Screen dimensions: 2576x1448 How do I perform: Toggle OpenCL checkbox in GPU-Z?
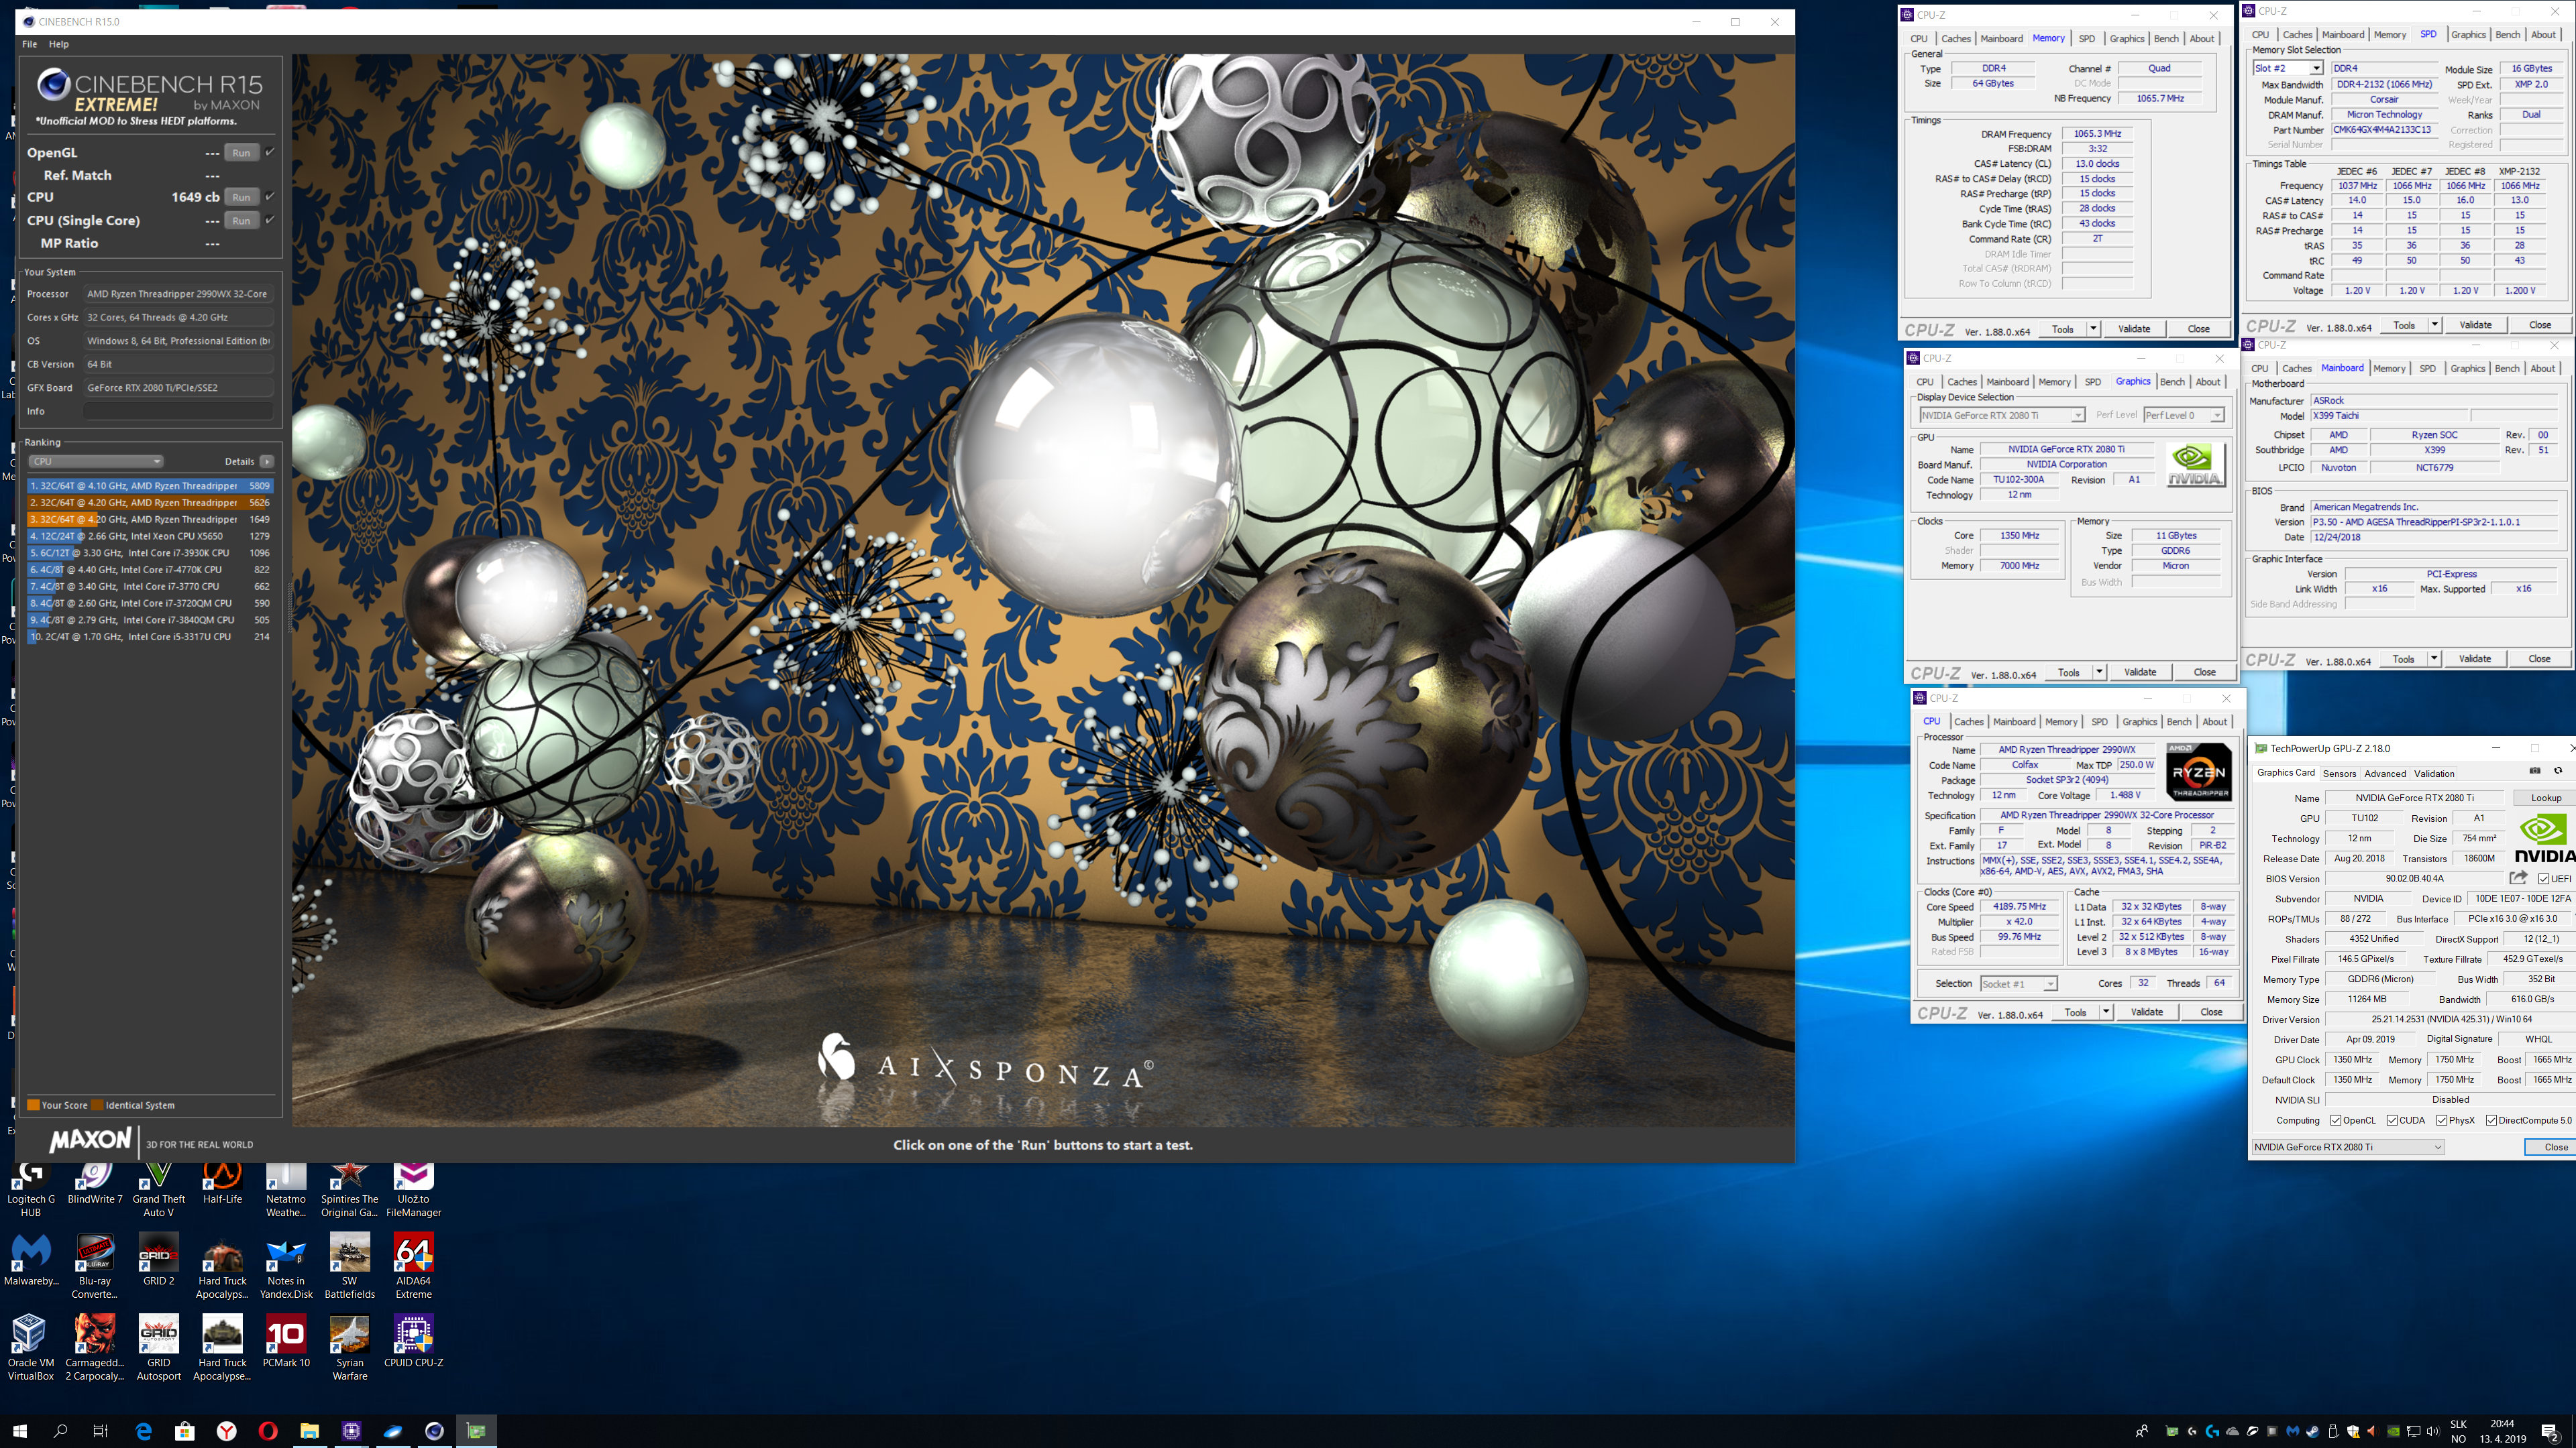(2336, 1120)
